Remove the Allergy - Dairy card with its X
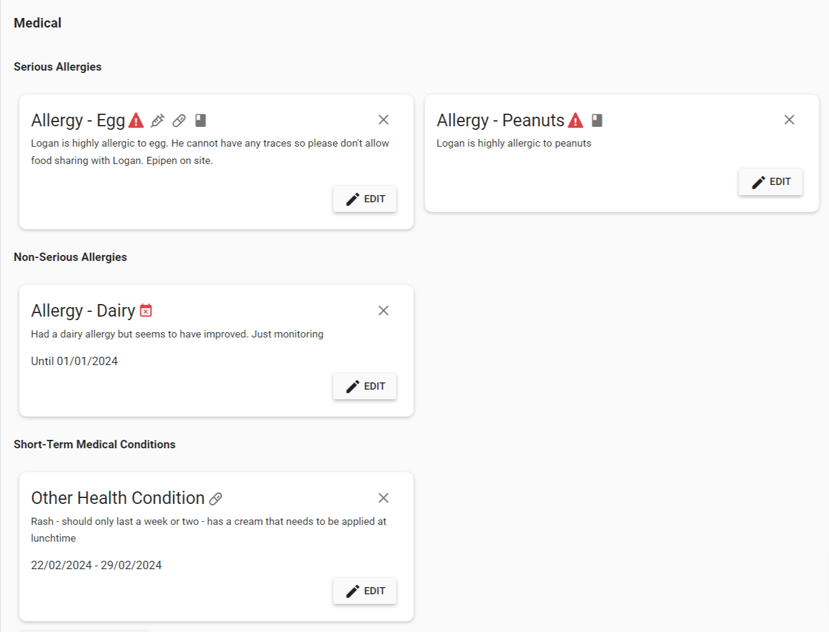This screenshot has height=632, width=829. (x=383, y=311)
